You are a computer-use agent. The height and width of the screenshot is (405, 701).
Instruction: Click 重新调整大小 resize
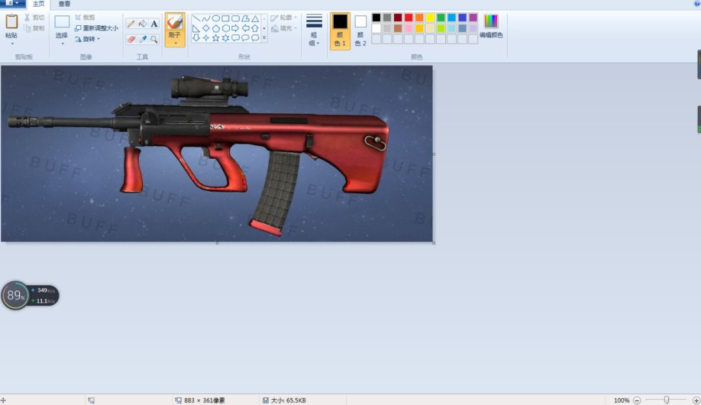pyautogui.click(x=96, y=28)
